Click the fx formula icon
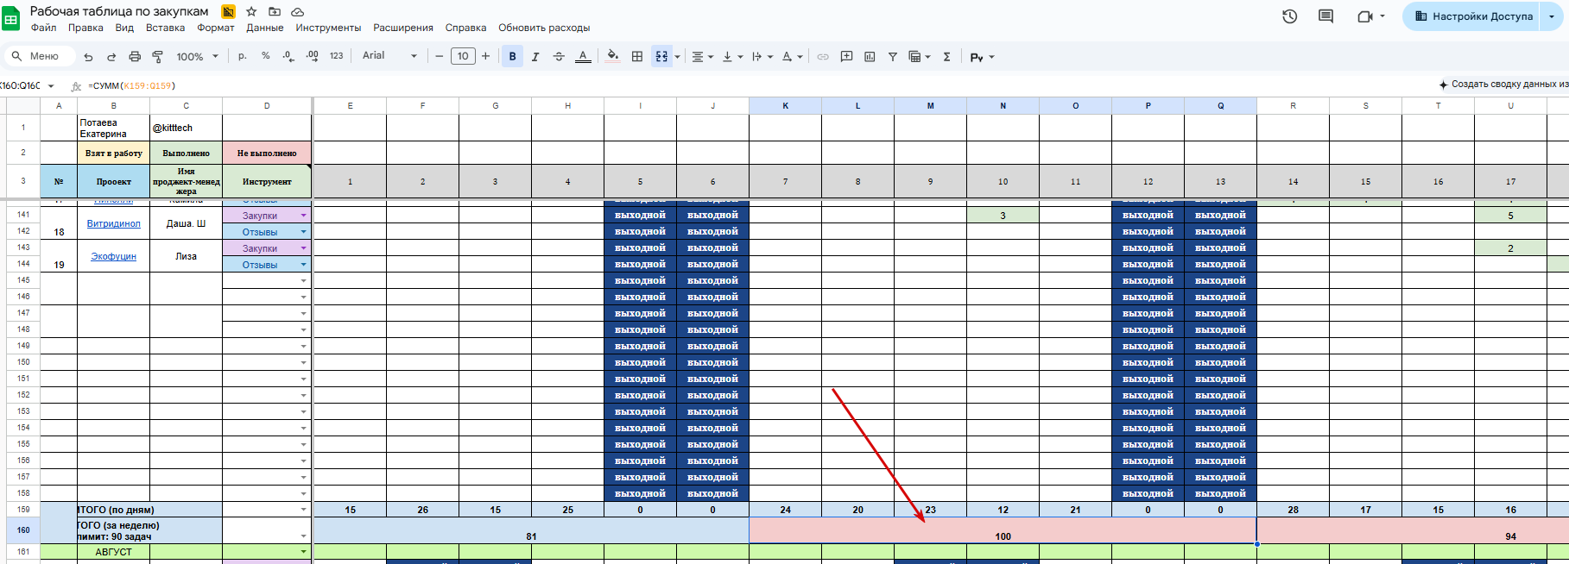This screenshot has width=1569, height=564. pos(76,86)
